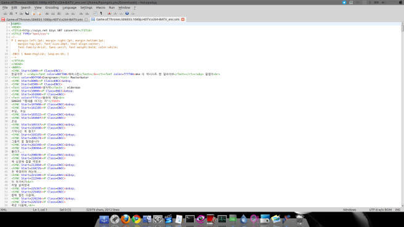Viewport: 404px width, 227px height.
Task: Open the Search menu
Action: (26, 8)
